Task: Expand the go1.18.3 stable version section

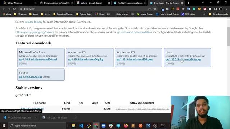Action: [23, 95]
